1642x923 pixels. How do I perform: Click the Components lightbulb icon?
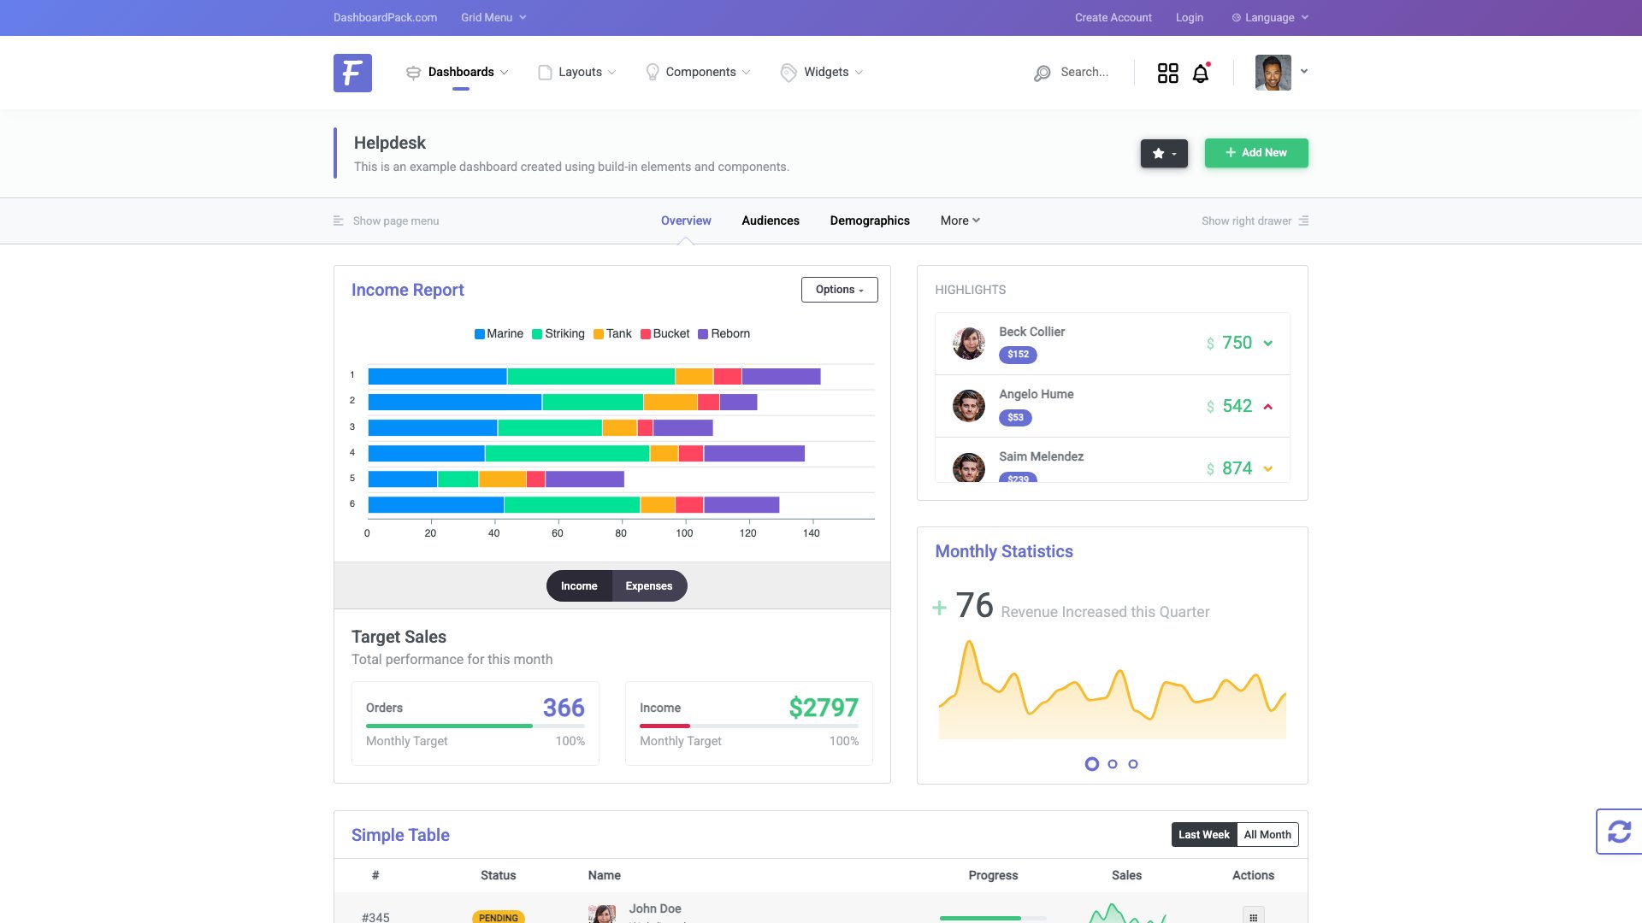pyautogui.click(x=653, y=72)
